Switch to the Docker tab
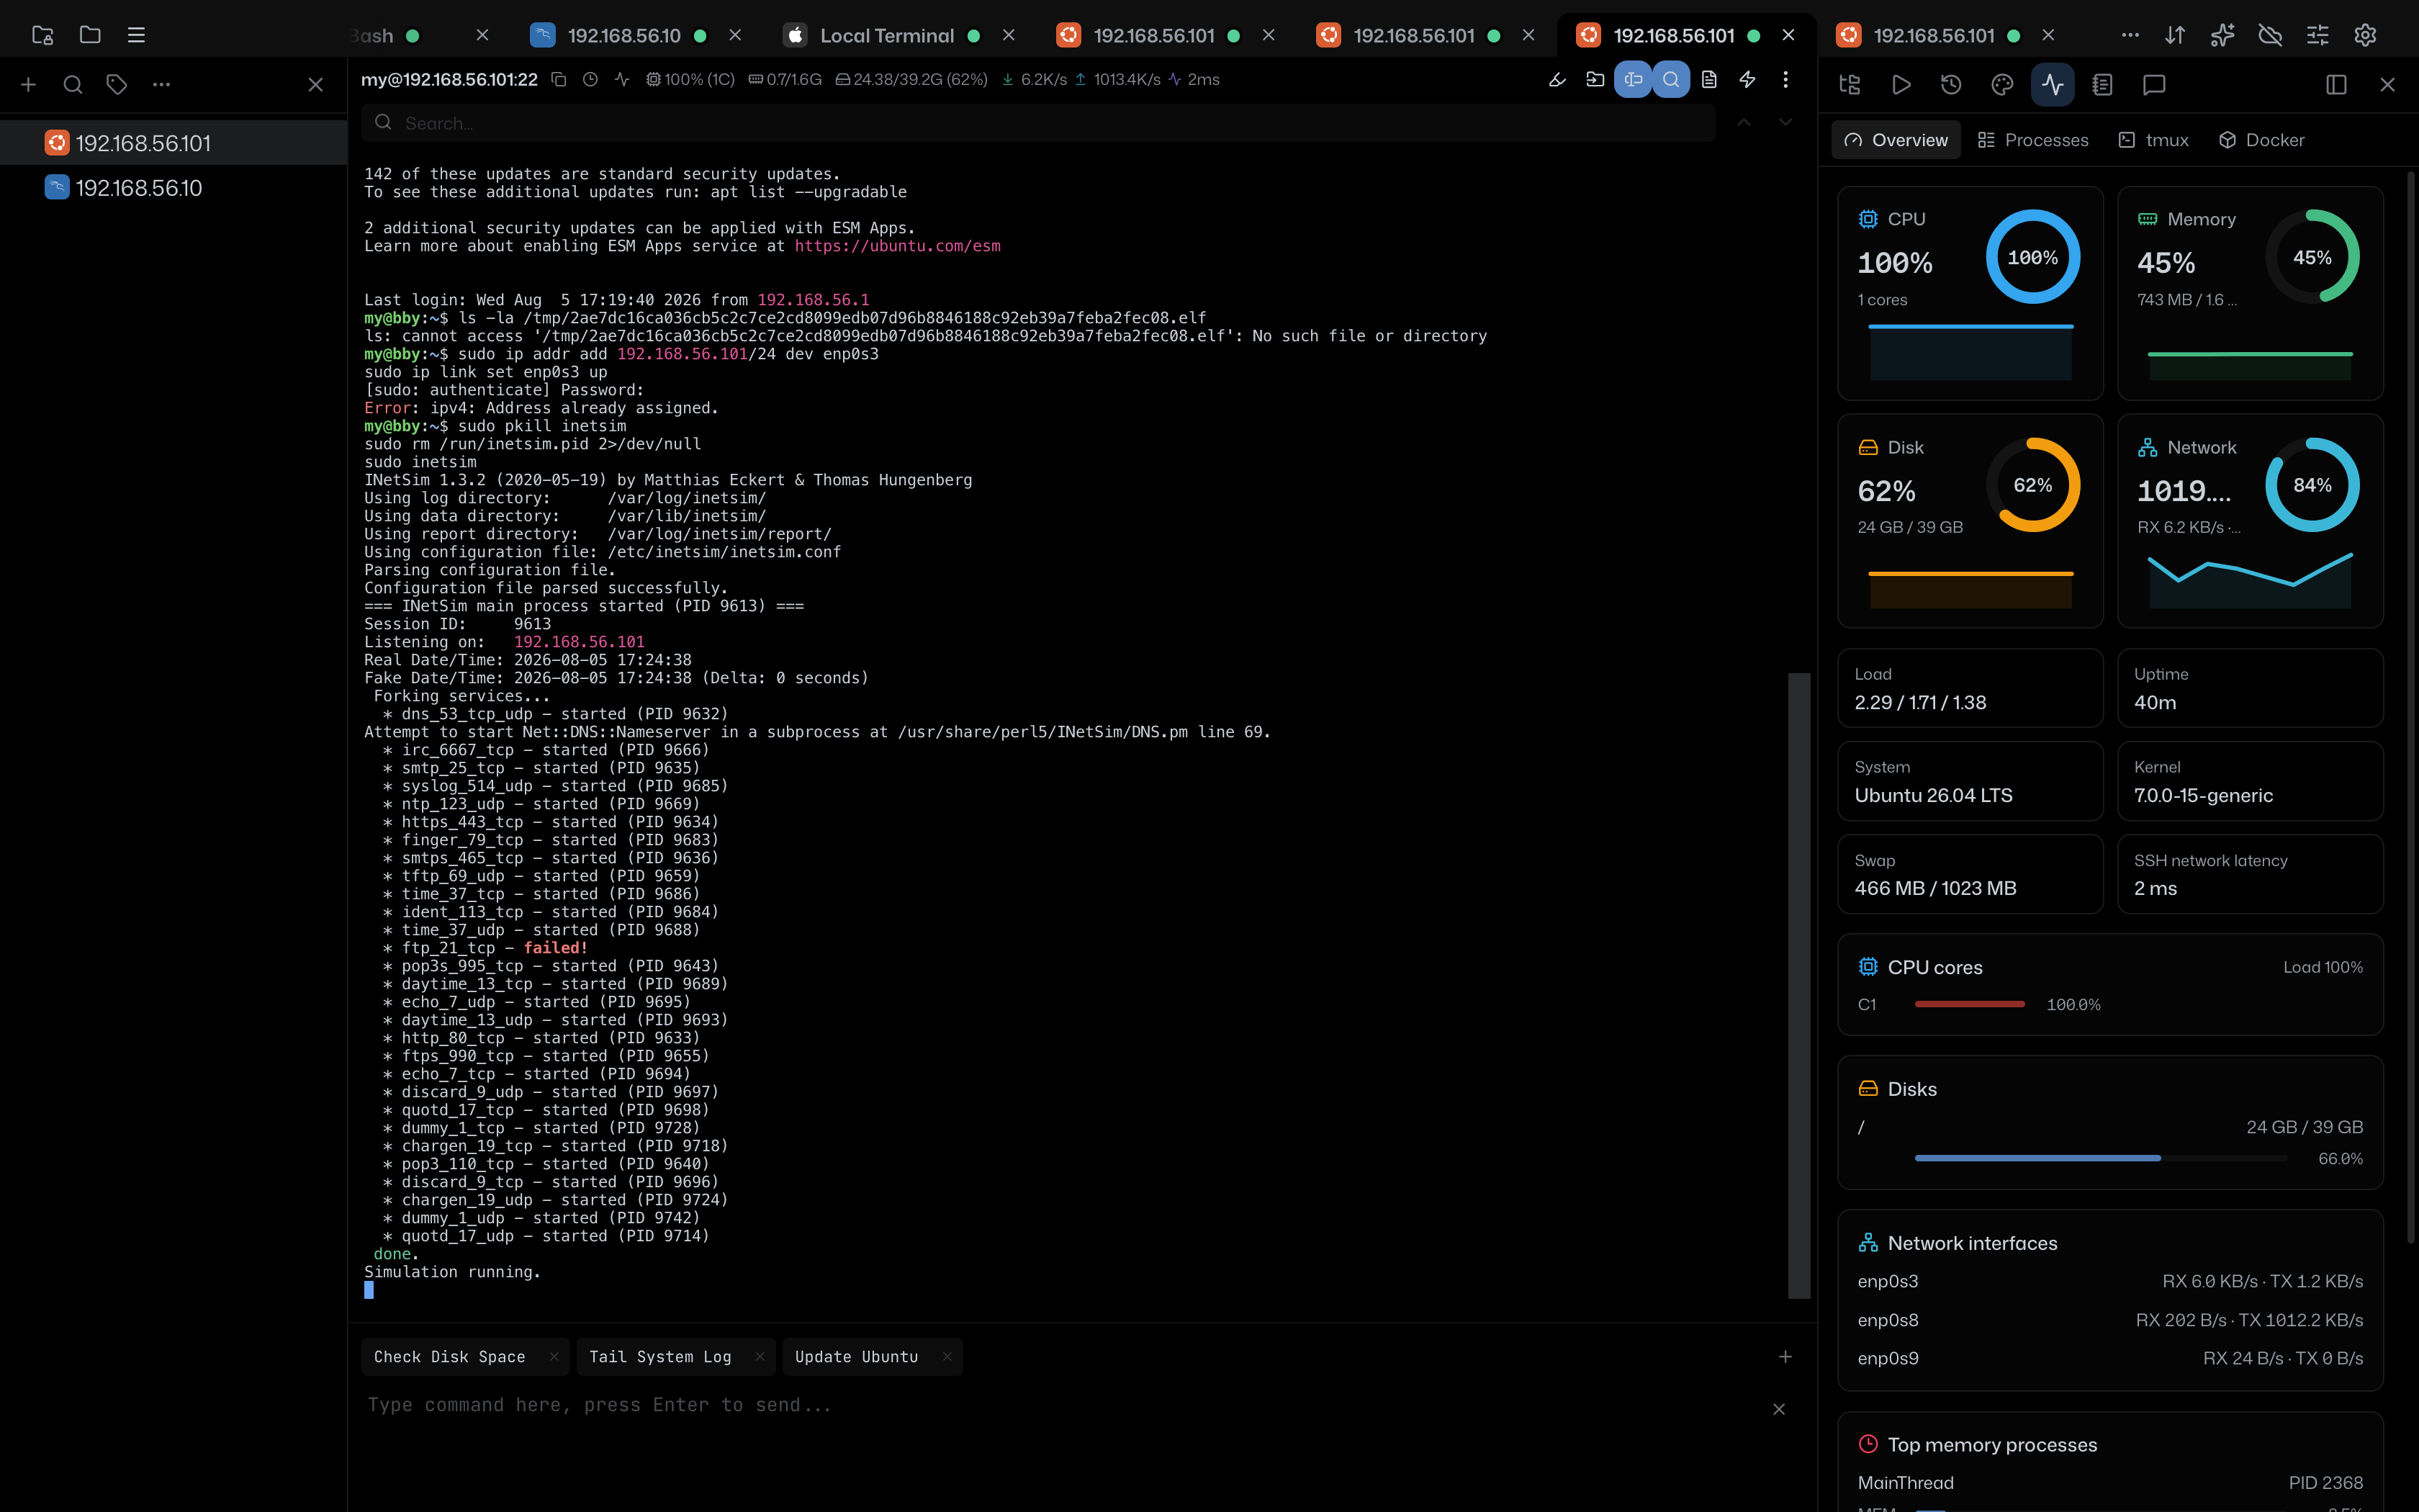 point(2262,140)
